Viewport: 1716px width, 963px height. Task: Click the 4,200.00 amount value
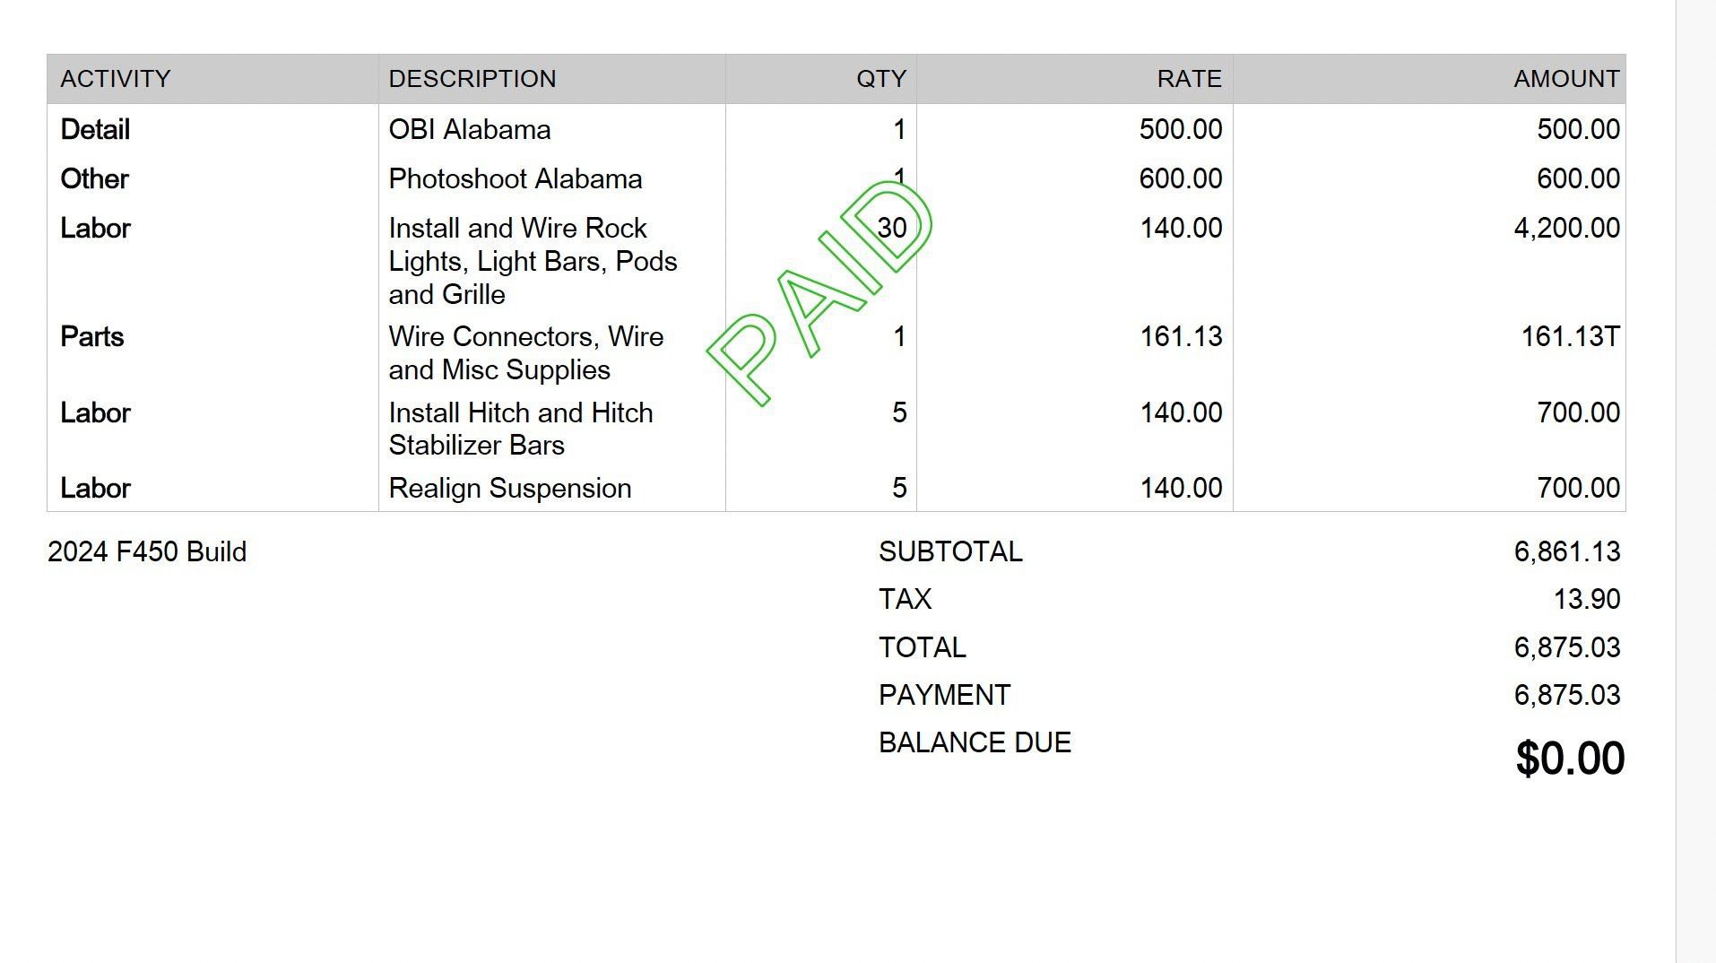[1566, 229]
